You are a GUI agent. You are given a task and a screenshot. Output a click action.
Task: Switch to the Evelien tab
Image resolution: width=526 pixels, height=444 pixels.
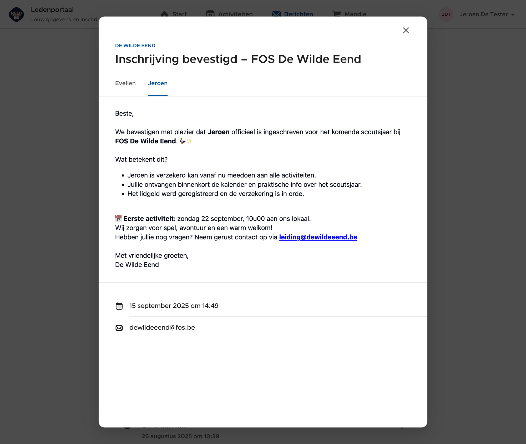tap(125, 83)
